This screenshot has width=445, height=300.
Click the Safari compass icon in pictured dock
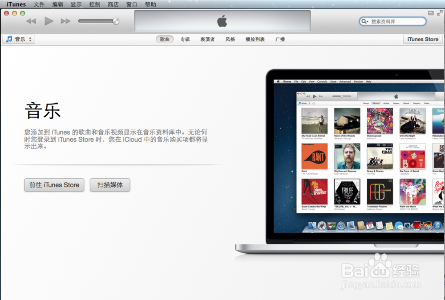click(341, 226)
